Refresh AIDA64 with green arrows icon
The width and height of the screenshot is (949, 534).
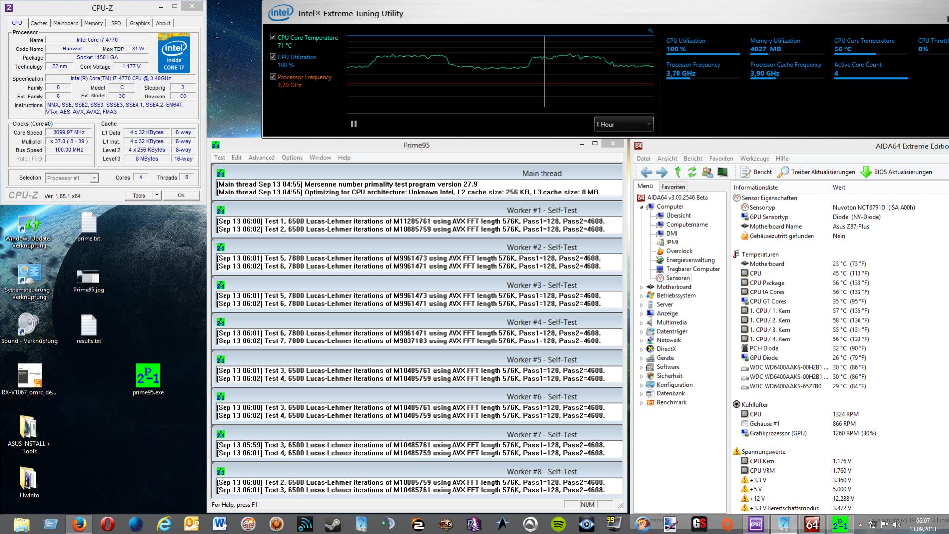click(x=692, y=172)
